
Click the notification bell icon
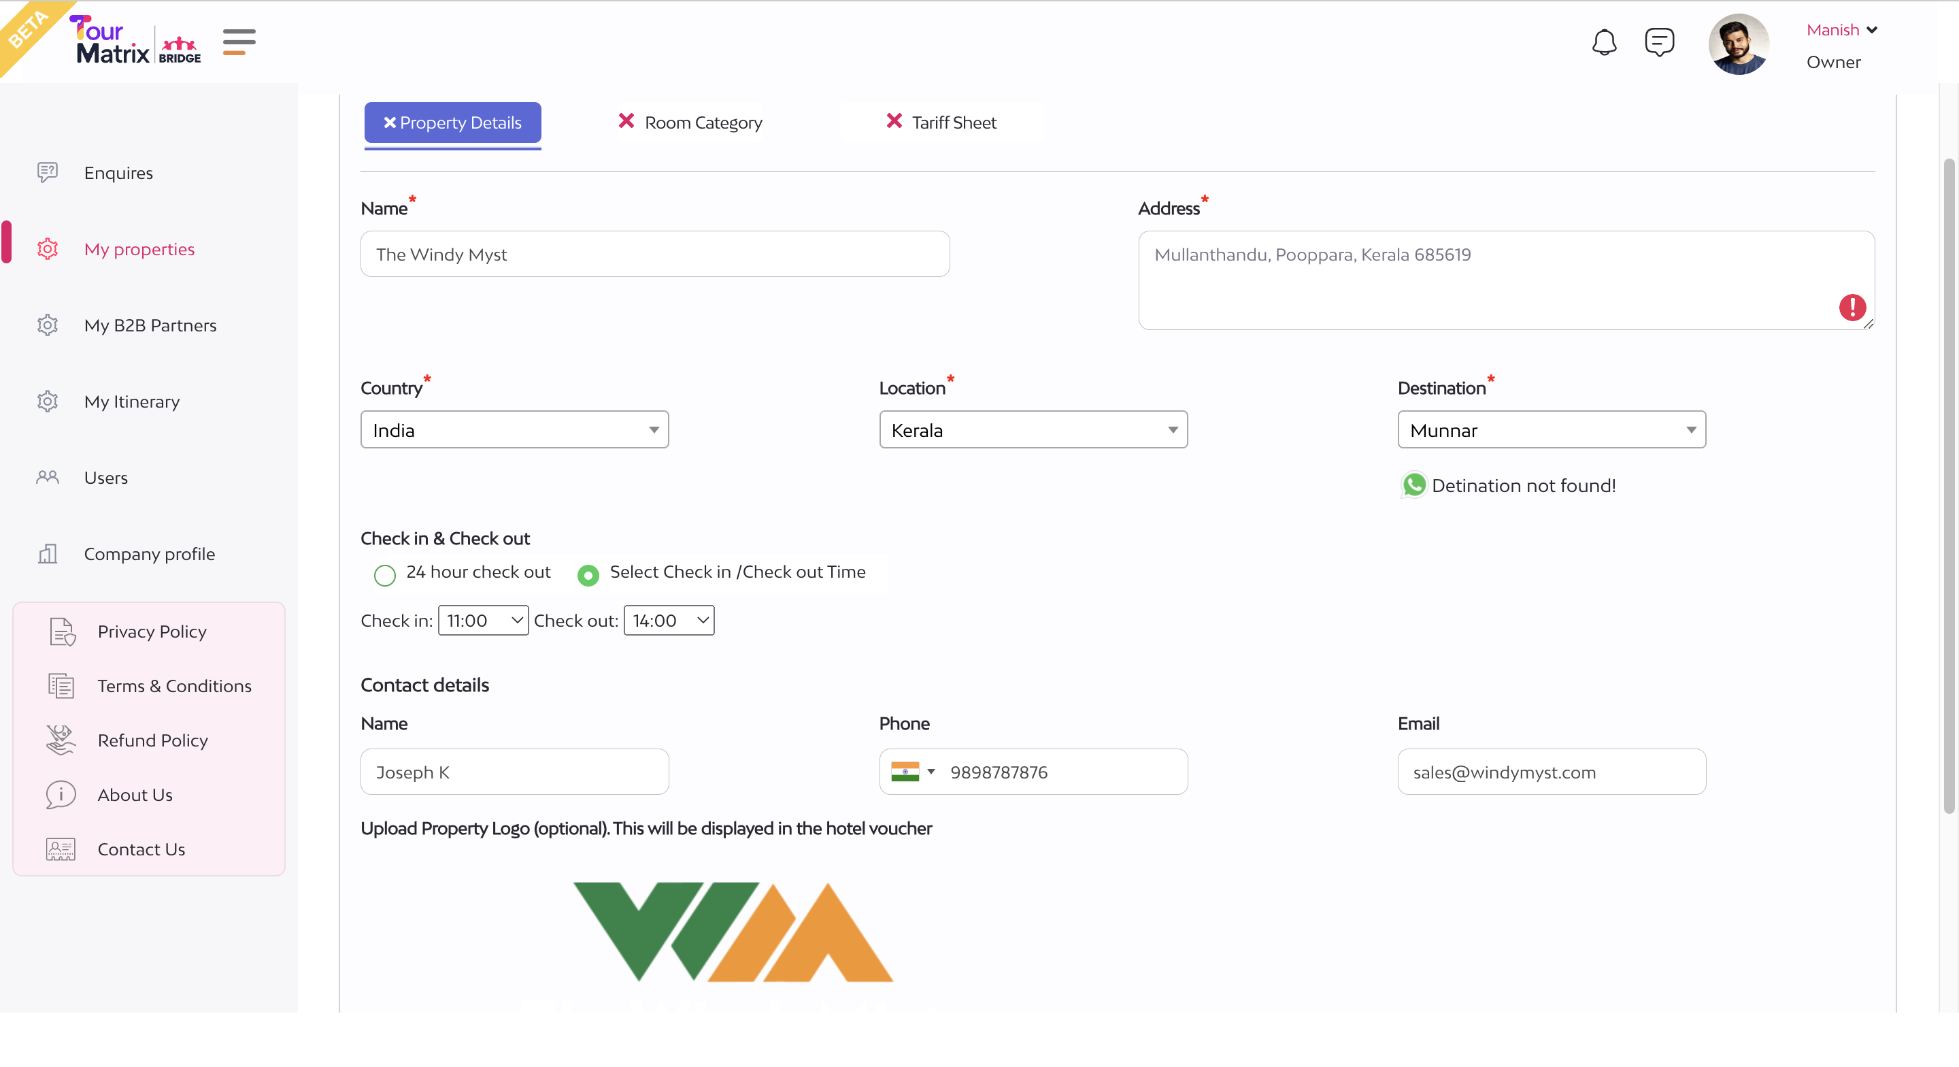coord(1604,43)
